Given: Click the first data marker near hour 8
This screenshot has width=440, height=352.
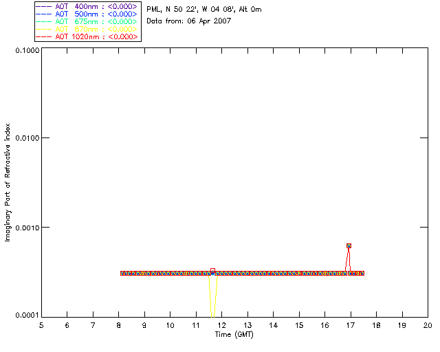Looking at the screenshot, I should [122, 273].
